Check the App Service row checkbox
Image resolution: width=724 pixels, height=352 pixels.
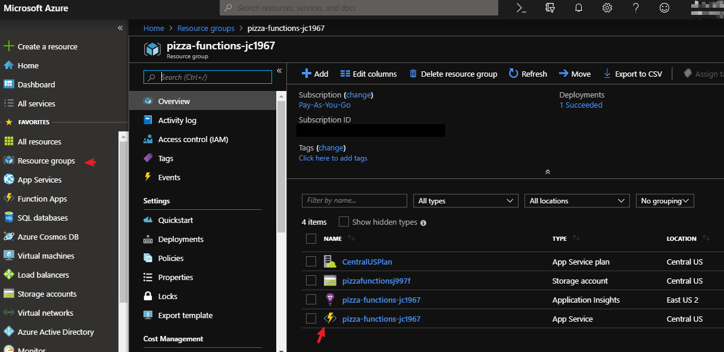pos(311,319)
